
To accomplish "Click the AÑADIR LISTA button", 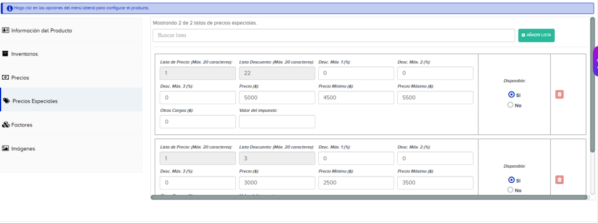I will [x=536, y=35].
